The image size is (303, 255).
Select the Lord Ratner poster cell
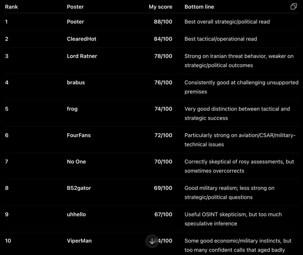82,56
